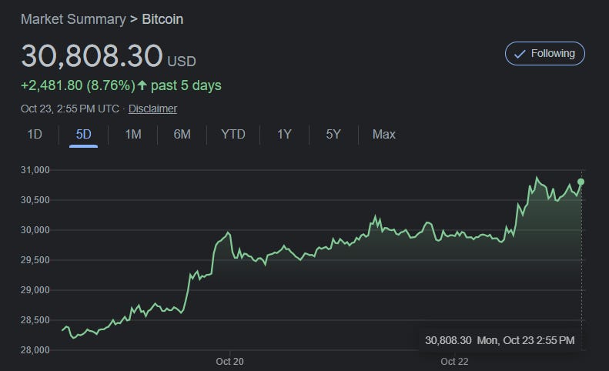
Task: Show the Max time range
Action: (383, 135)
